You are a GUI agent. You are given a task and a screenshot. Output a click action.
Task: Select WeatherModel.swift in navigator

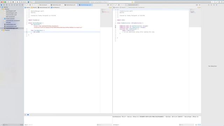coord(11,26)
